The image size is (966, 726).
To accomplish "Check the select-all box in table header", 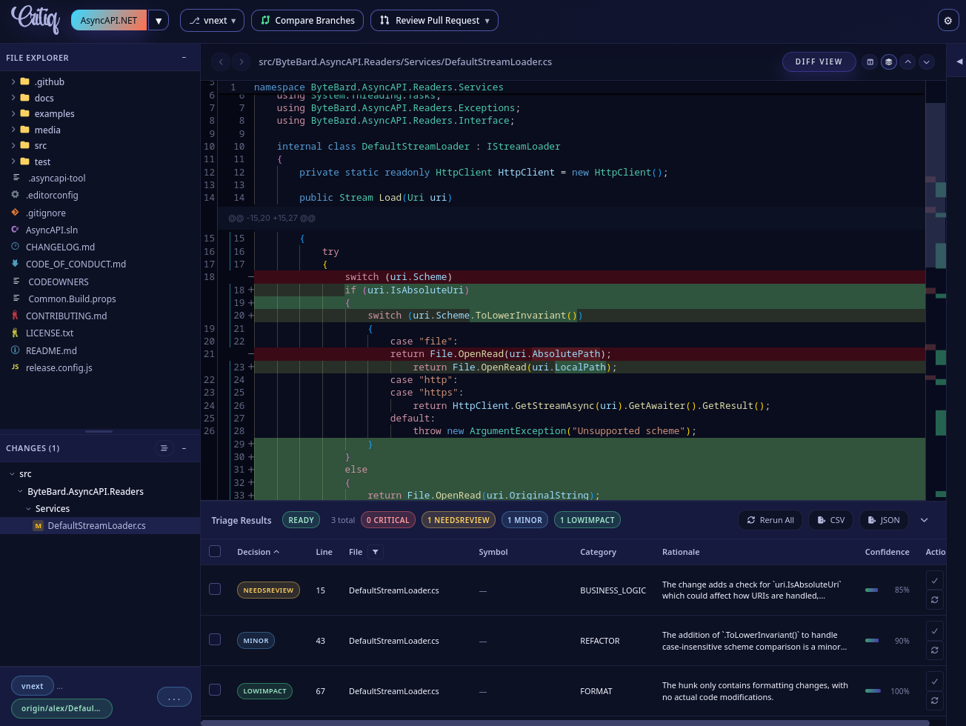I will 215,551.
